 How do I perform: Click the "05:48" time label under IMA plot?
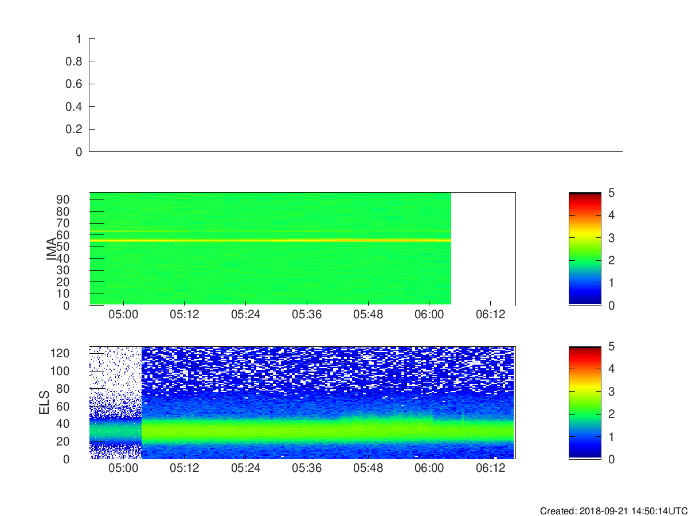pos(368,315)
